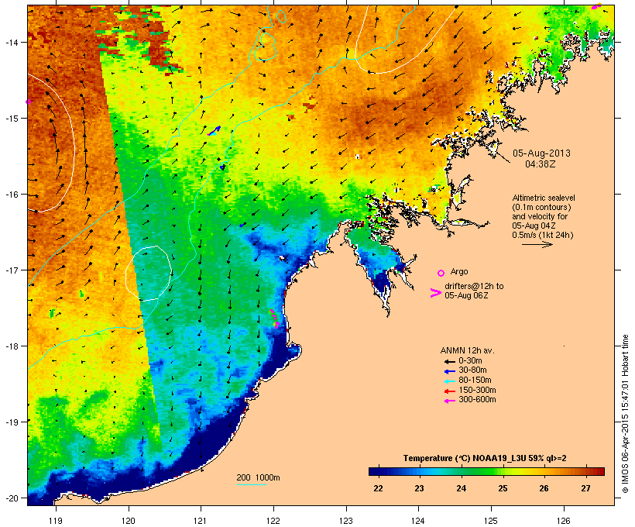Click the longitude axis label '119'
Image resolution: width=635 pixels, height=527 pixels.
(x=56, y=521)
